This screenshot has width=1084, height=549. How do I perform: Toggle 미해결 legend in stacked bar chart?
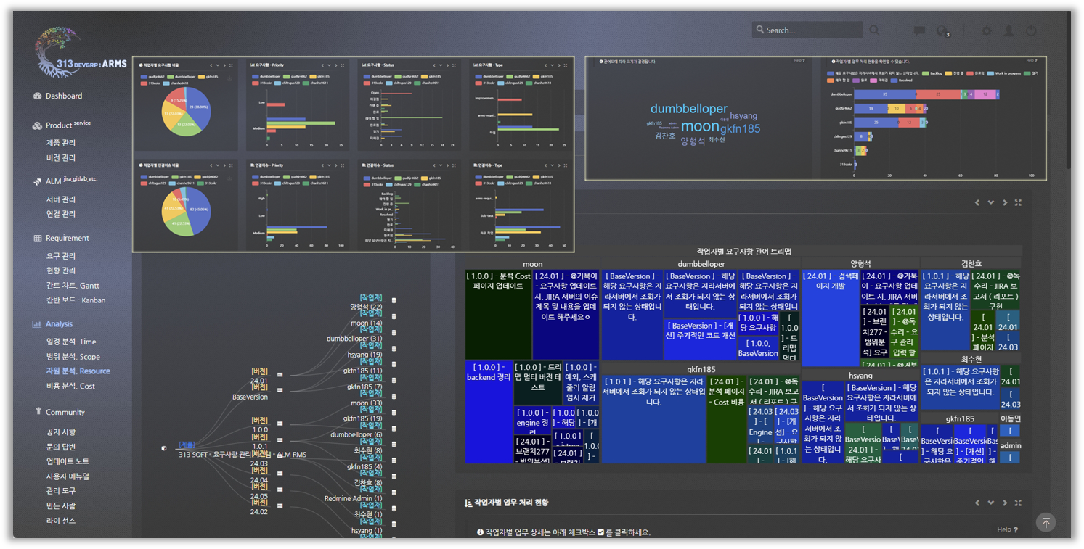pyautogui.click(x=879, y=81)
